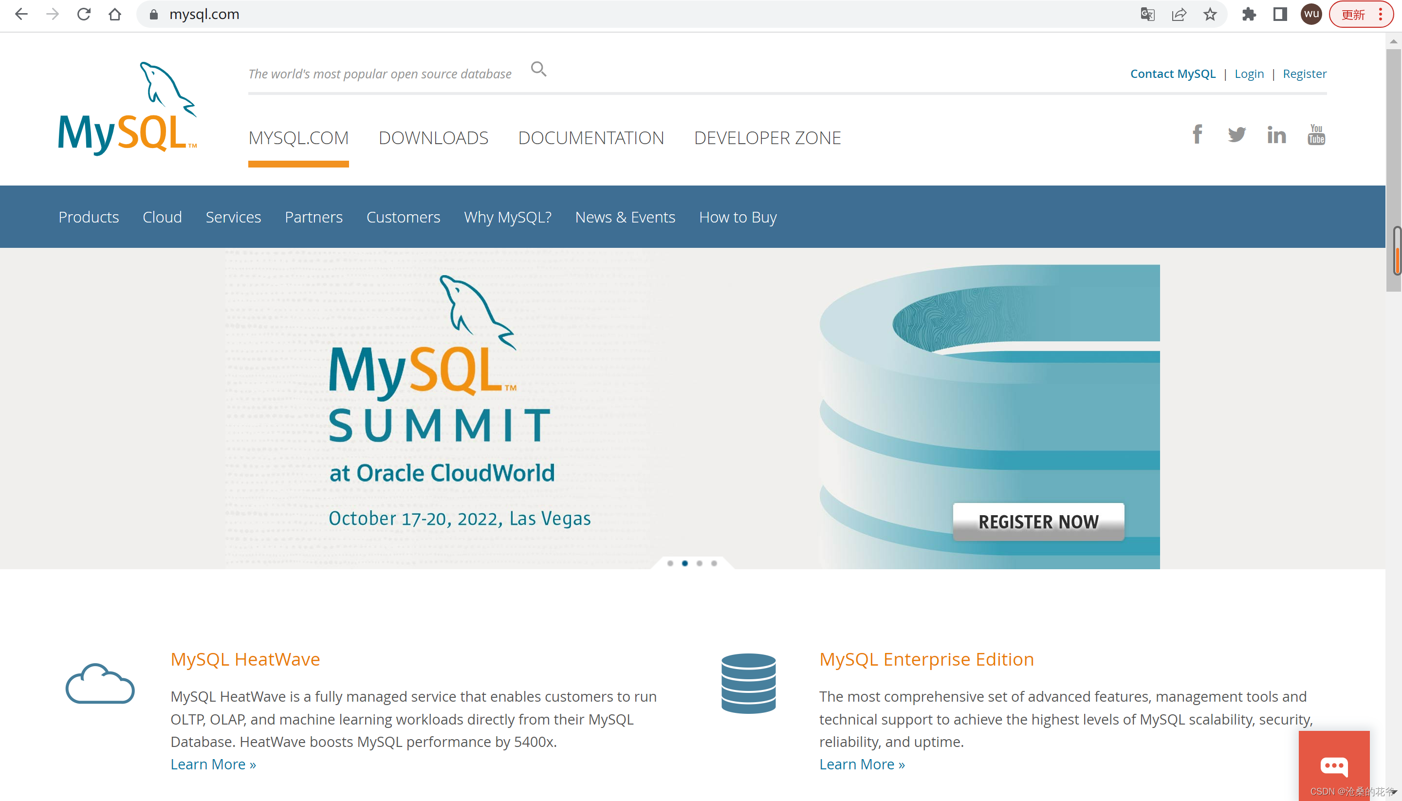Select fourth carousel slide dot
This screenshot has height=801, width=1402.
(714, 563)
